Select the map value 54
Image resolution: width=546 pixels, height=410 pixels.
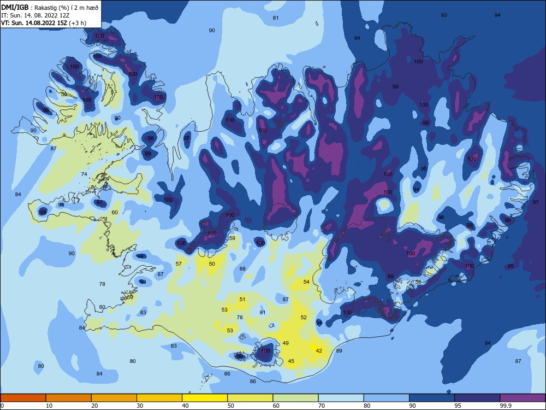306,282
